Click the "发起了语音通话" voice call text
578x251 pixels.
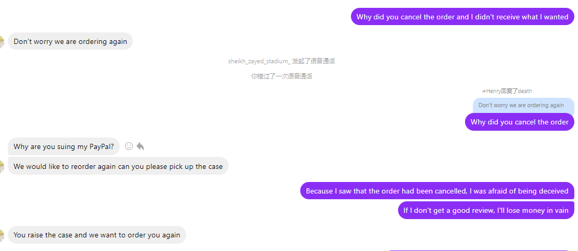313,61
